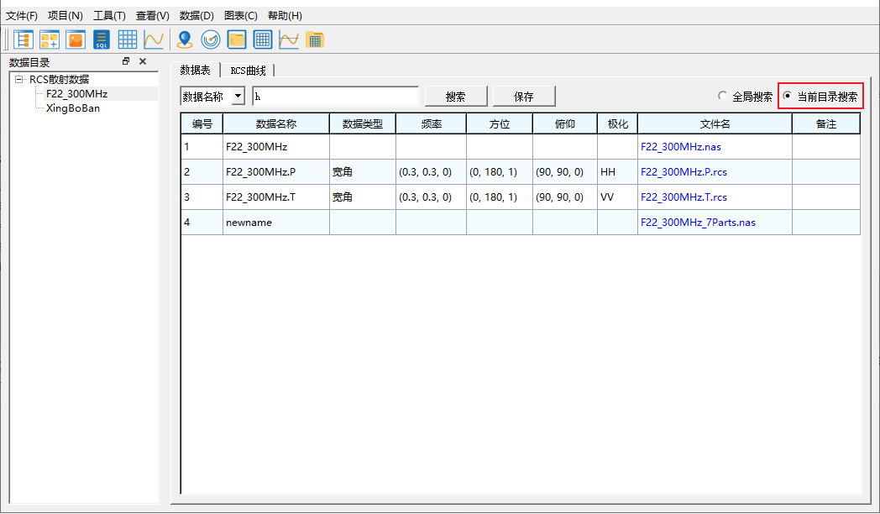880x514 pixels.
Task: Close the 数据目录 panel
Action: [143, 61]
